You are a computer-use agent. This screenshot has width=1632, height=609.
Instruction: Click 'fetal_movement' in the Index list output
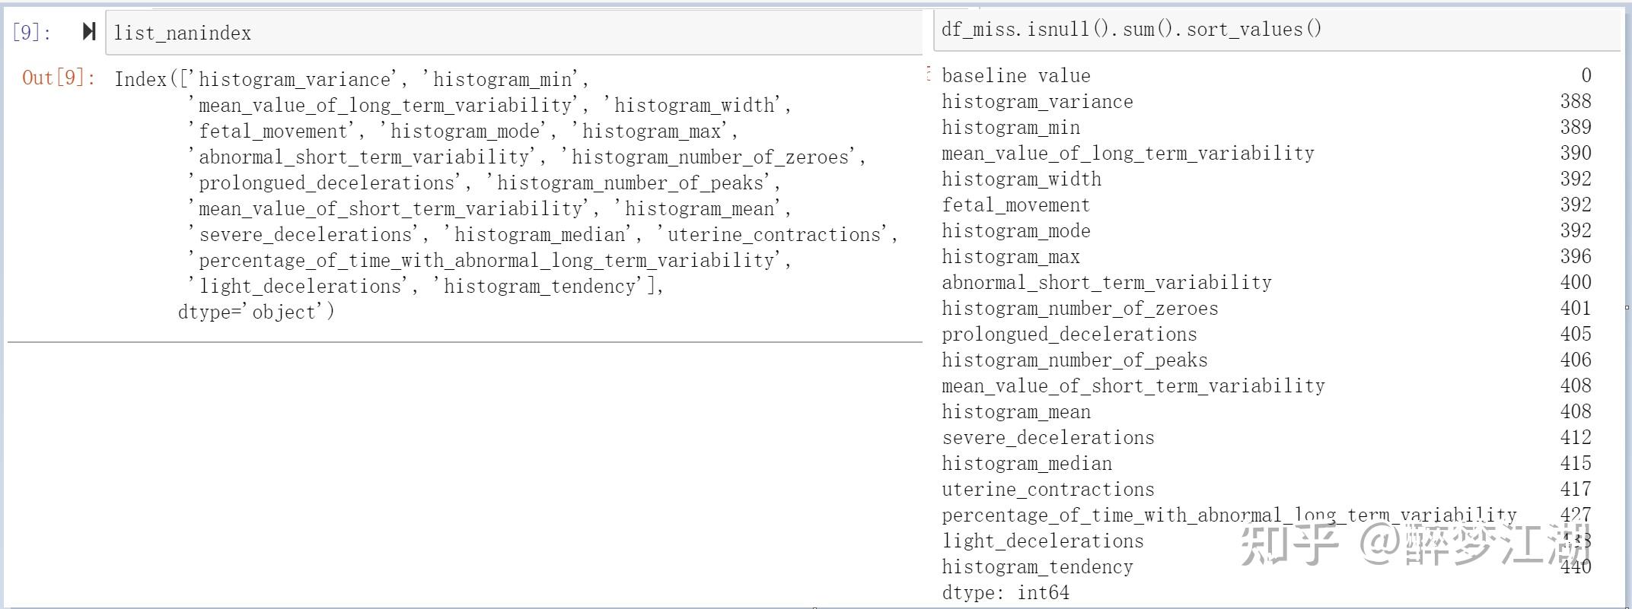tap(273, 132)
